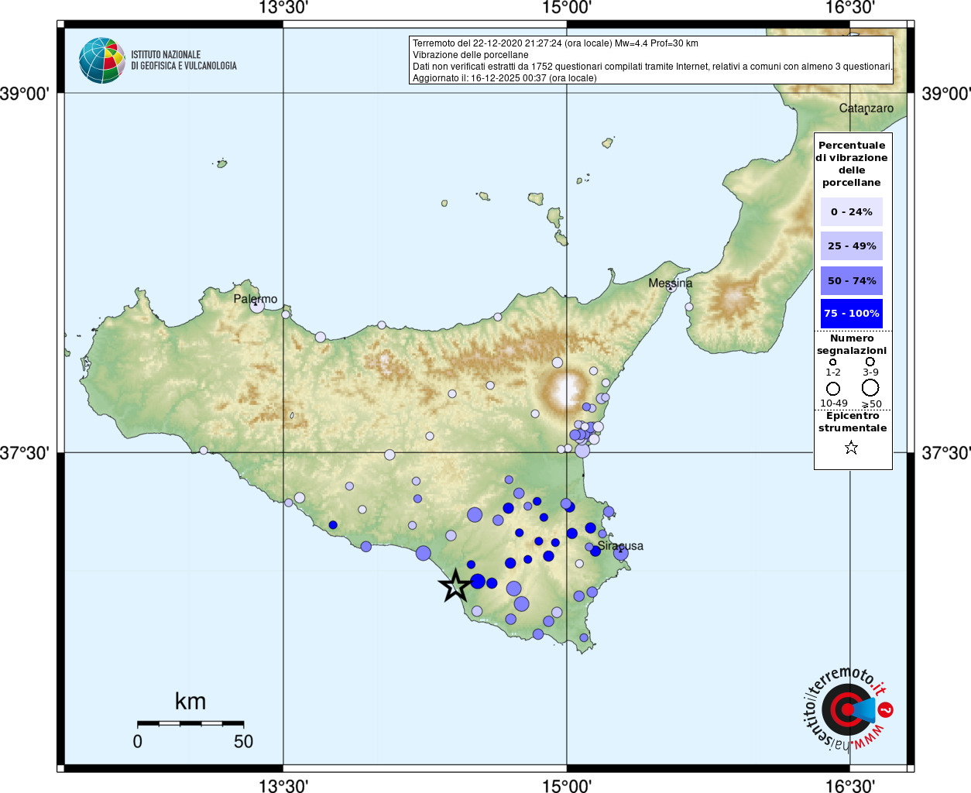Viewport: 971px width, 793px height.
Task: Click the earthquake info header text box
Action: 650,60
